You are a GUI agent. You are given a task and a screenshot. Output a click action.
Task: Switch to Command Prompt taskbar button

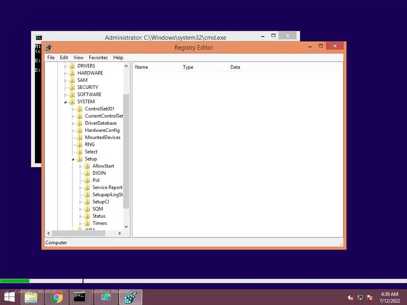click(x=79, y=297)
